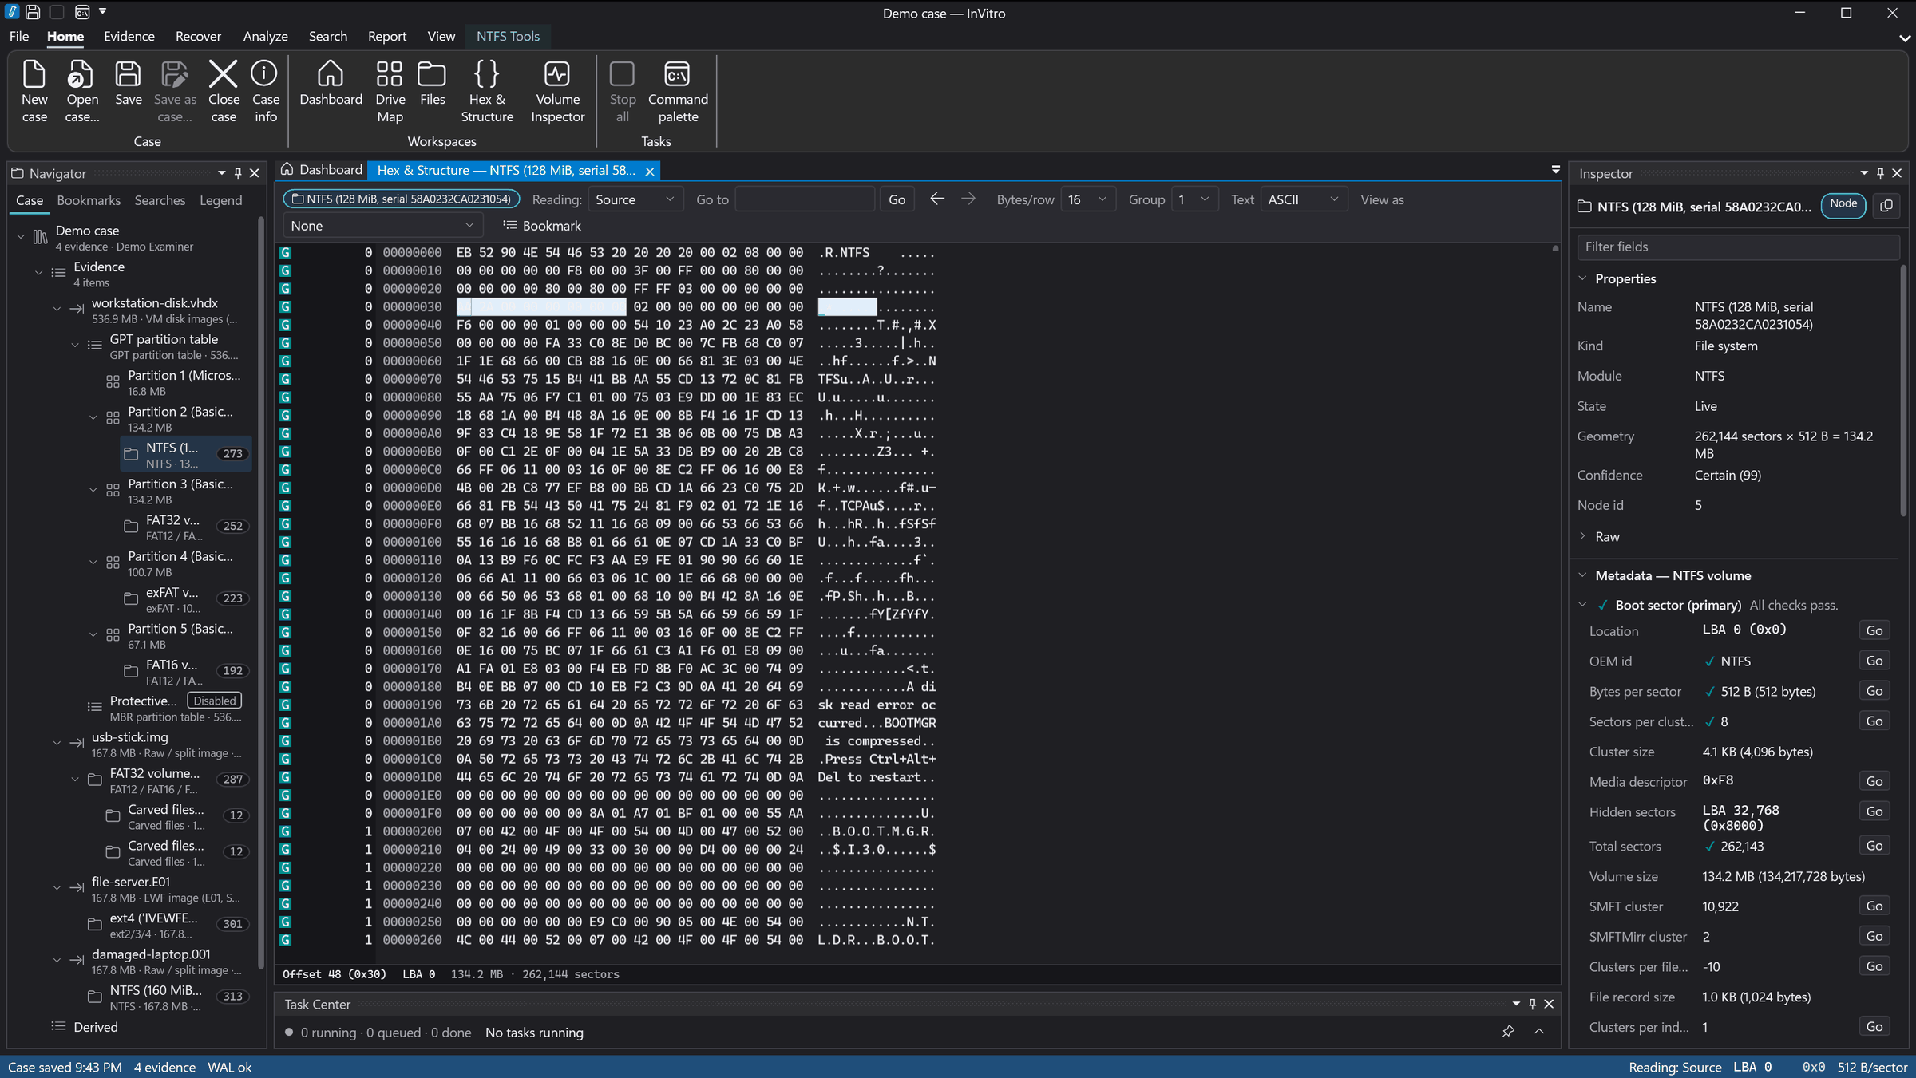Select Text encoding ASCII dropdown
This screenshot has width=1916, height=1078.
pyautogui.click(x=1304, y=199)
